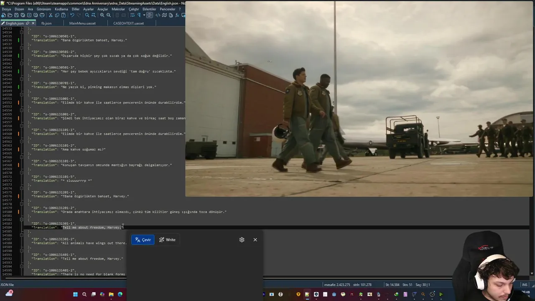The image size is (535, 301).
Task: Collapse the fold marker at line 14554
Action: (x=22, y=110)
